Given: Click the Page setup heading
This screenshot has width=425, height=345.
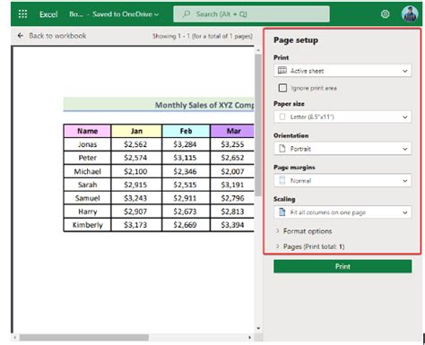Looking at the screenshot, I should click(x=296, y=40).
